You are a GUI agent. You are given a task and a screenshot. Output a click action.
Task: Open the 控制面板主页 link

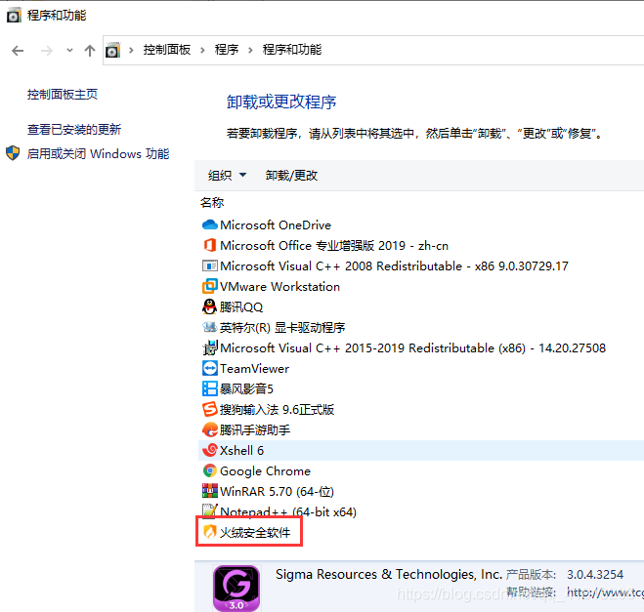[x=63, y=95]
